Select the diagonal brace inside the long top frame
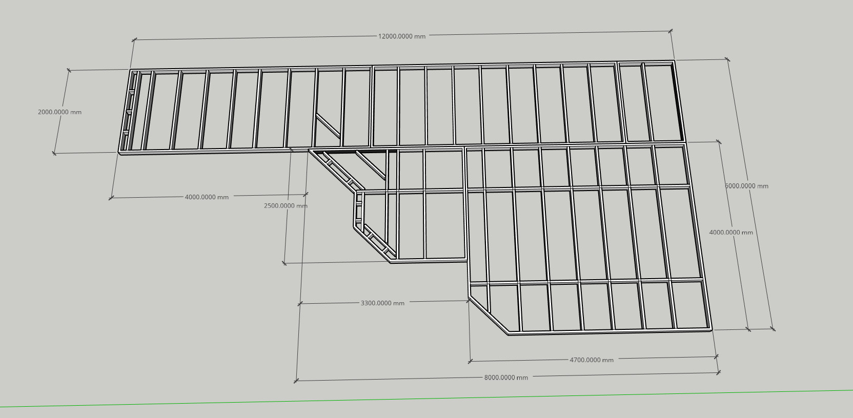Screen dimensions: 853x418 point(328,127)
